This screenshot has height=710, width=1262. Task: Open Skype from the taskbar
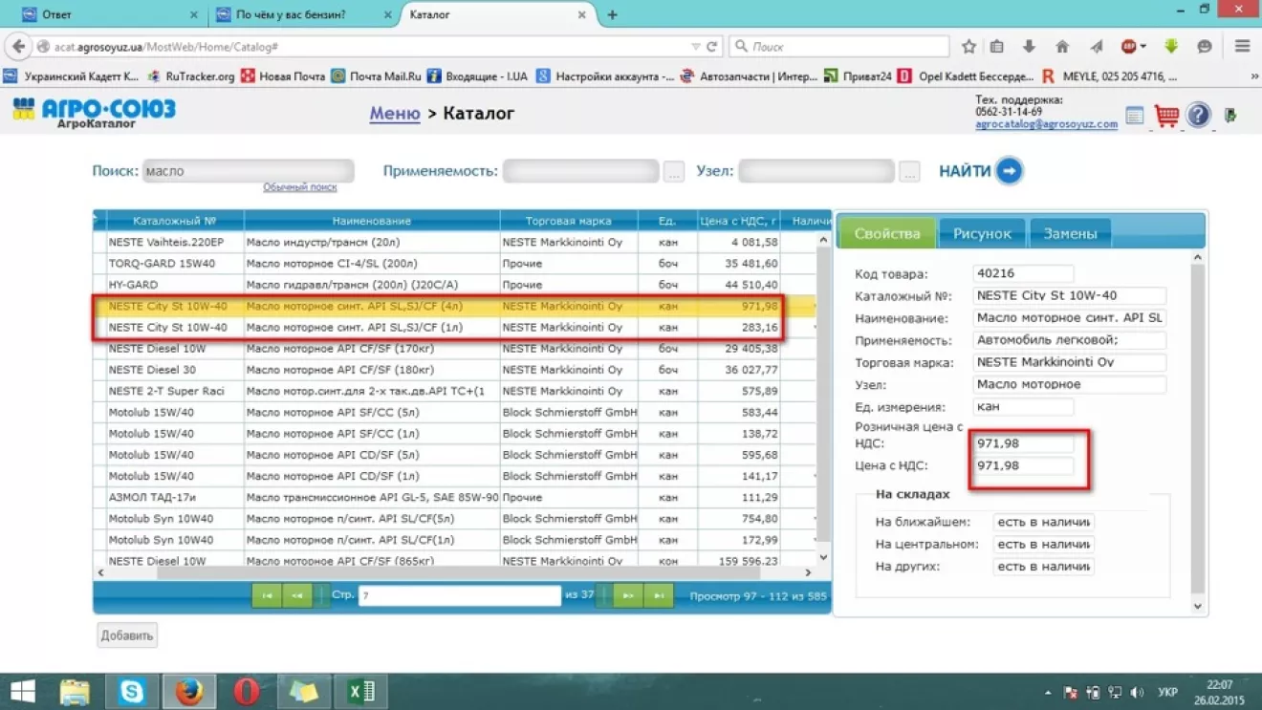tap(132, 691)
